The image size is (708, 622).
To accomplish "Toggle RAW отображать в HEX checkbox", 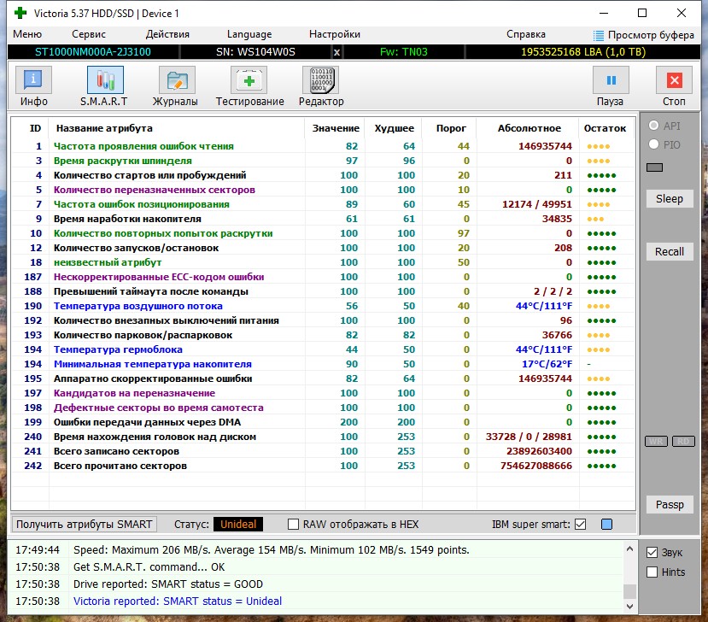I will (293, 524).
